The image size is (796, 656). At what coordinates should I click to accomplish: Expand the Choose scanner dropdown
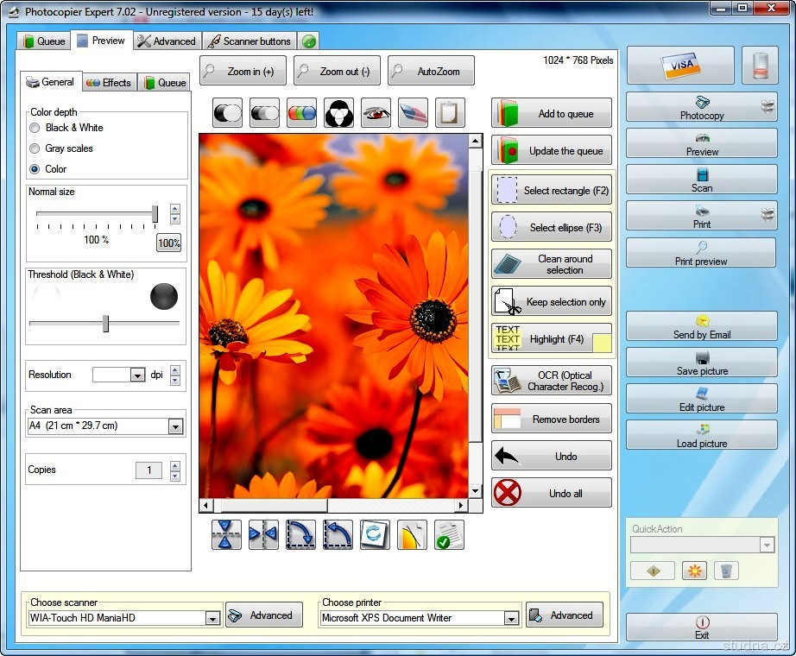[x=212, y=618]
